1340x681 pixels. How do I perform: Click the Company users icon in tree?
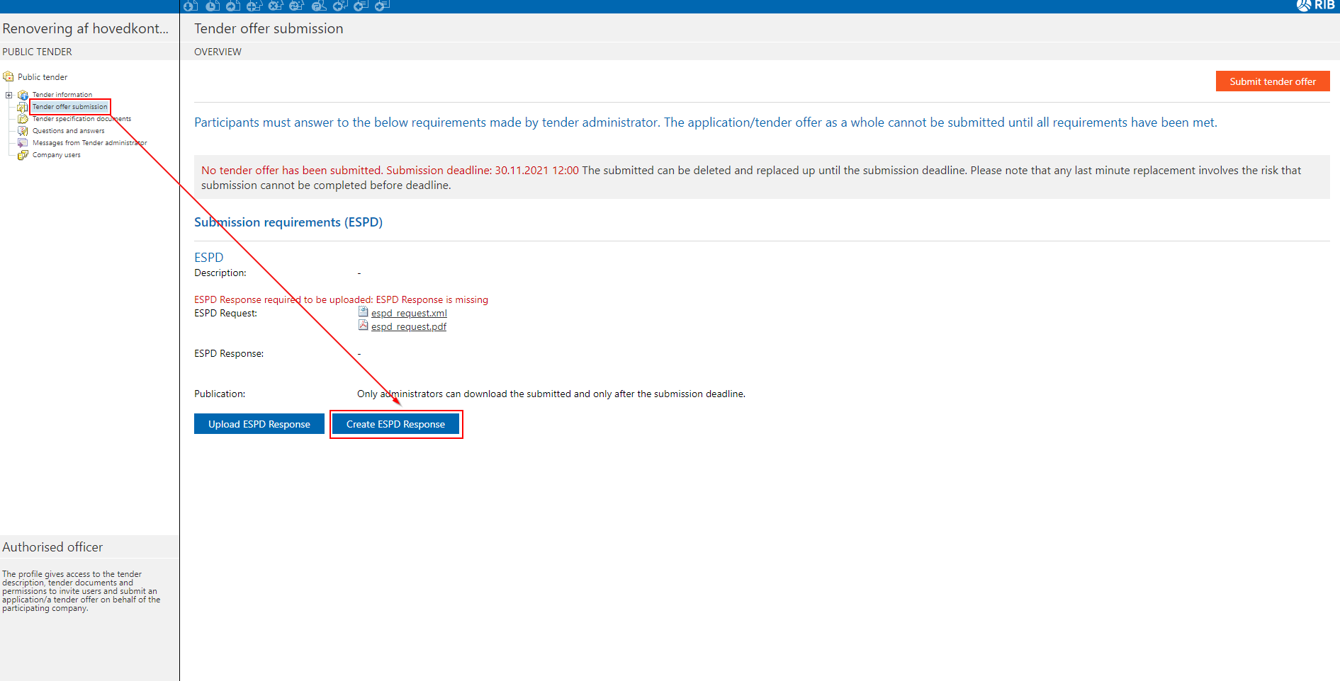[x=23, y=155]
